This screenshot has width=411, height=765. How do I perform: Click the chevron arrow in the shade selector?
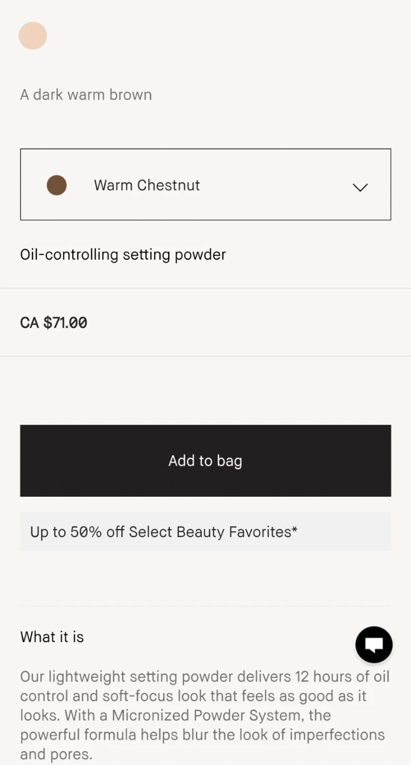(x=360, y=187)
